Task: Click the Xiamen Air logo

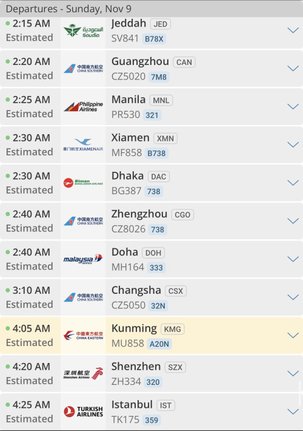Action: (x=83, y=145)
